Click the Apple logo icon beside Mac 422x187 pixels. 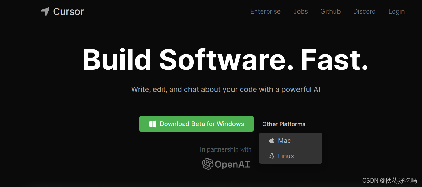pyautogui.click(x=272, y=141)
